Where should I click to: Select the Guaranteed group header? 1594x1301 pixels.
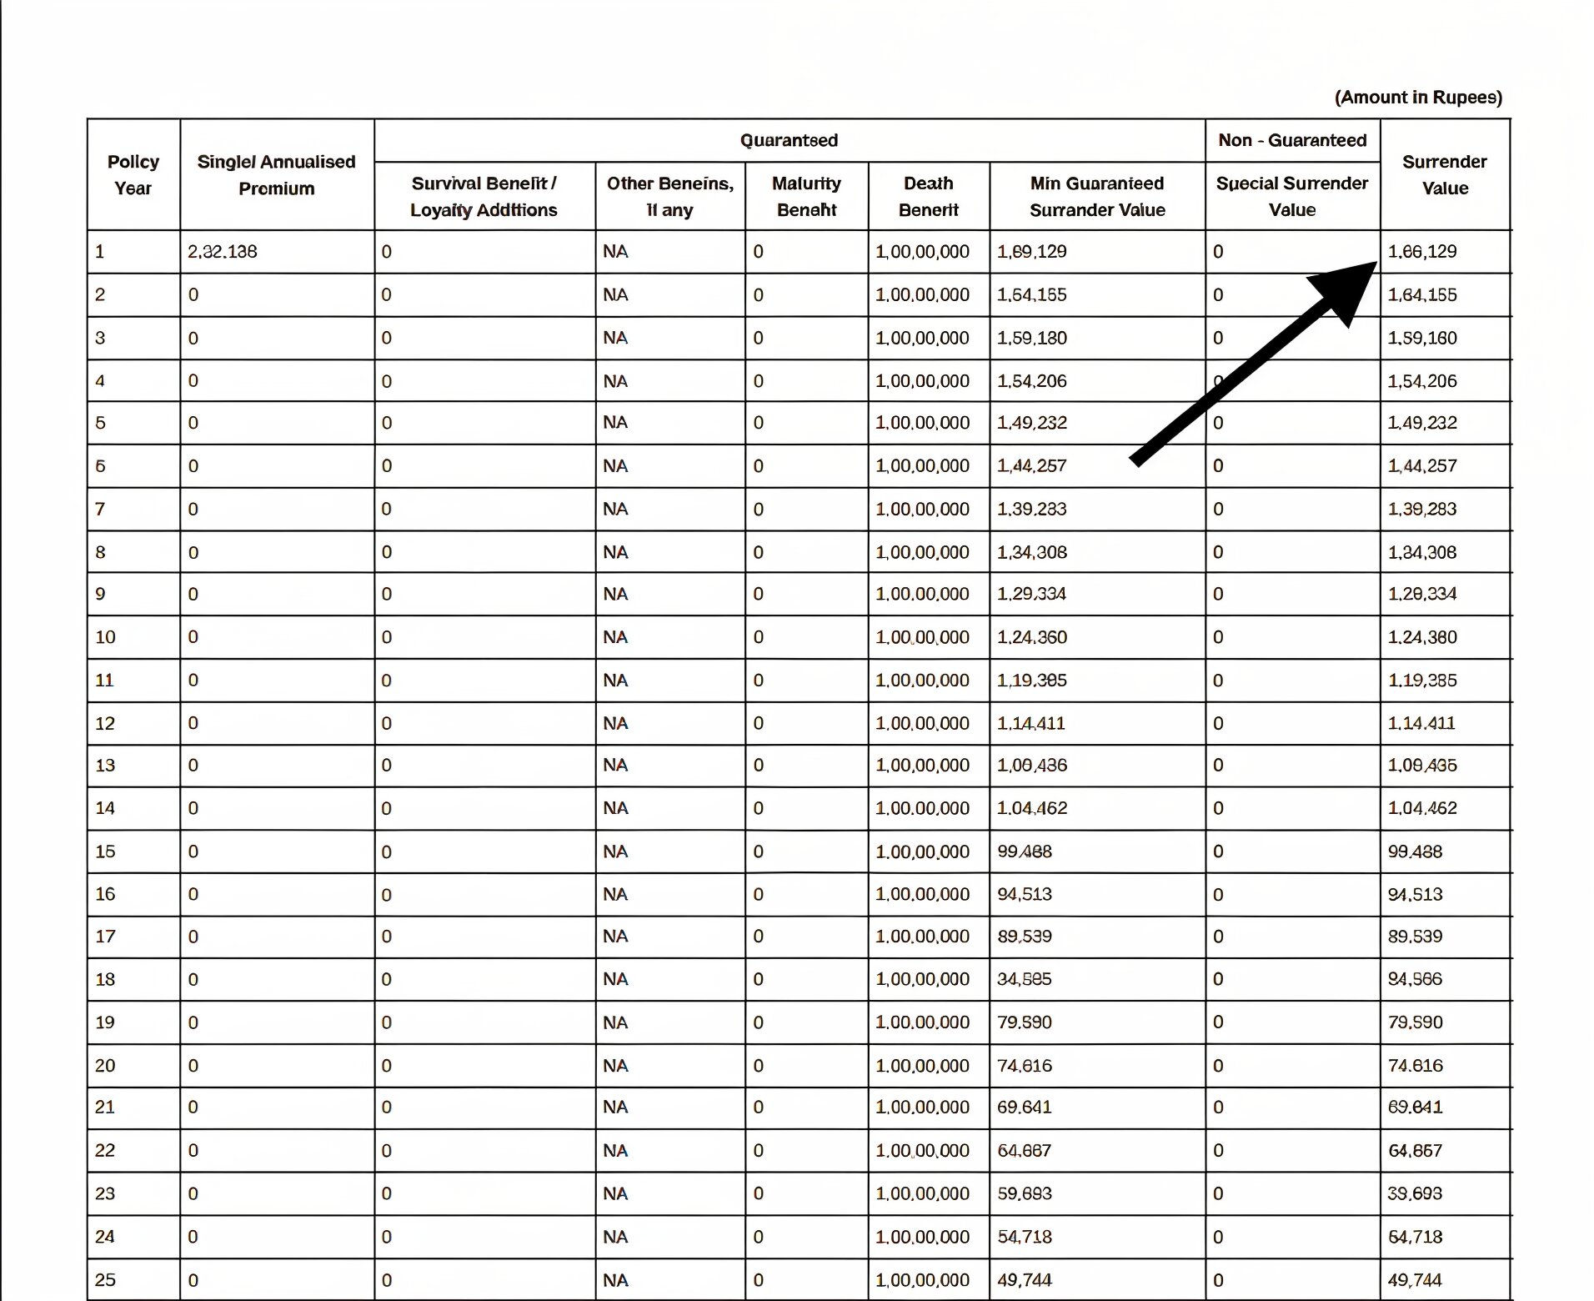[x=789, y=140]
